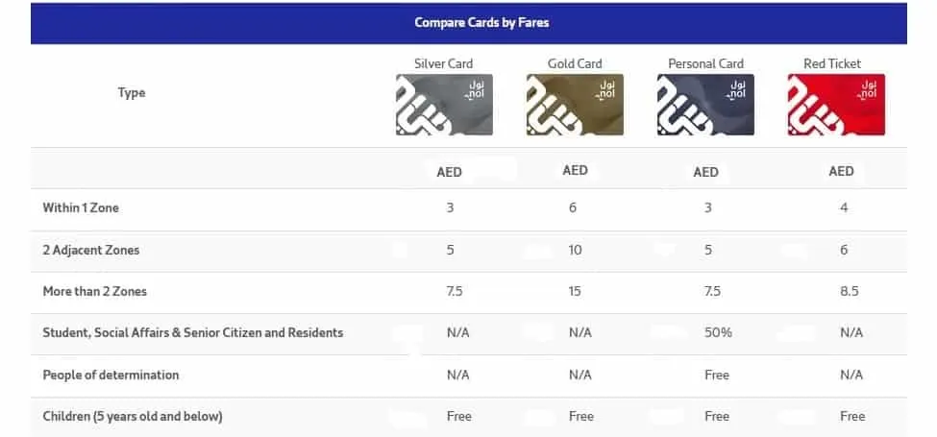937x437 pixels.
Task: Click Free under Personal Card for People of determination
Action: click(x=717, y=375)
